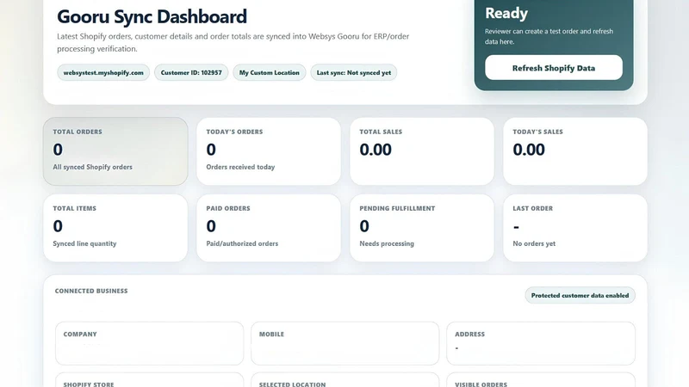This screenshot has width=689, height=387.
Task: Select the websystest.myshopify.com store pill
Action: pos(103,72)
